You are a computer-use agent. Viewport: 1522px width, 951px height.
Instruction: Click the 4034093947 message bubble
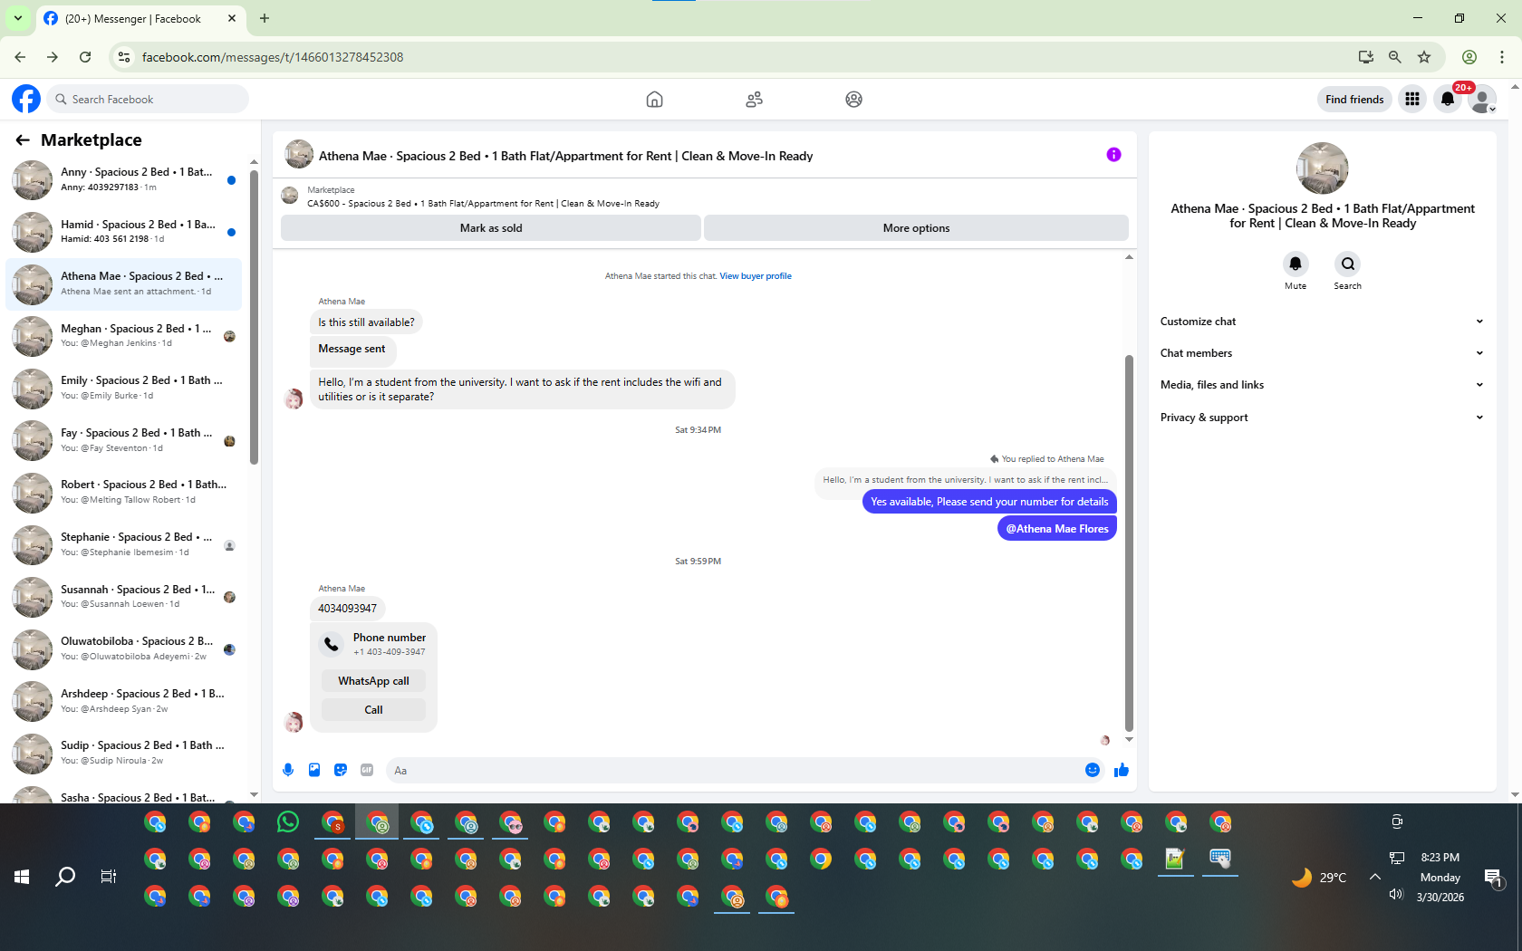[x=347, y=609]
